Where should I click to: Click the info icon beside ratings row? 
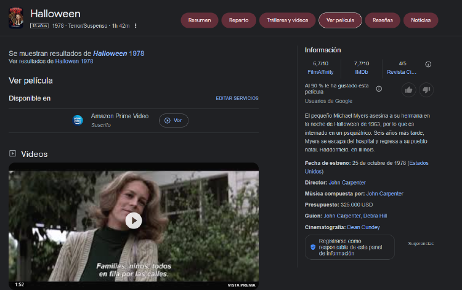pyautogui.click(x=428, y=64)
